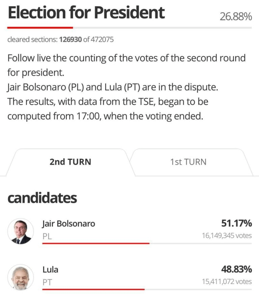
Task: Click the PL party label
Action: point(47,237)
